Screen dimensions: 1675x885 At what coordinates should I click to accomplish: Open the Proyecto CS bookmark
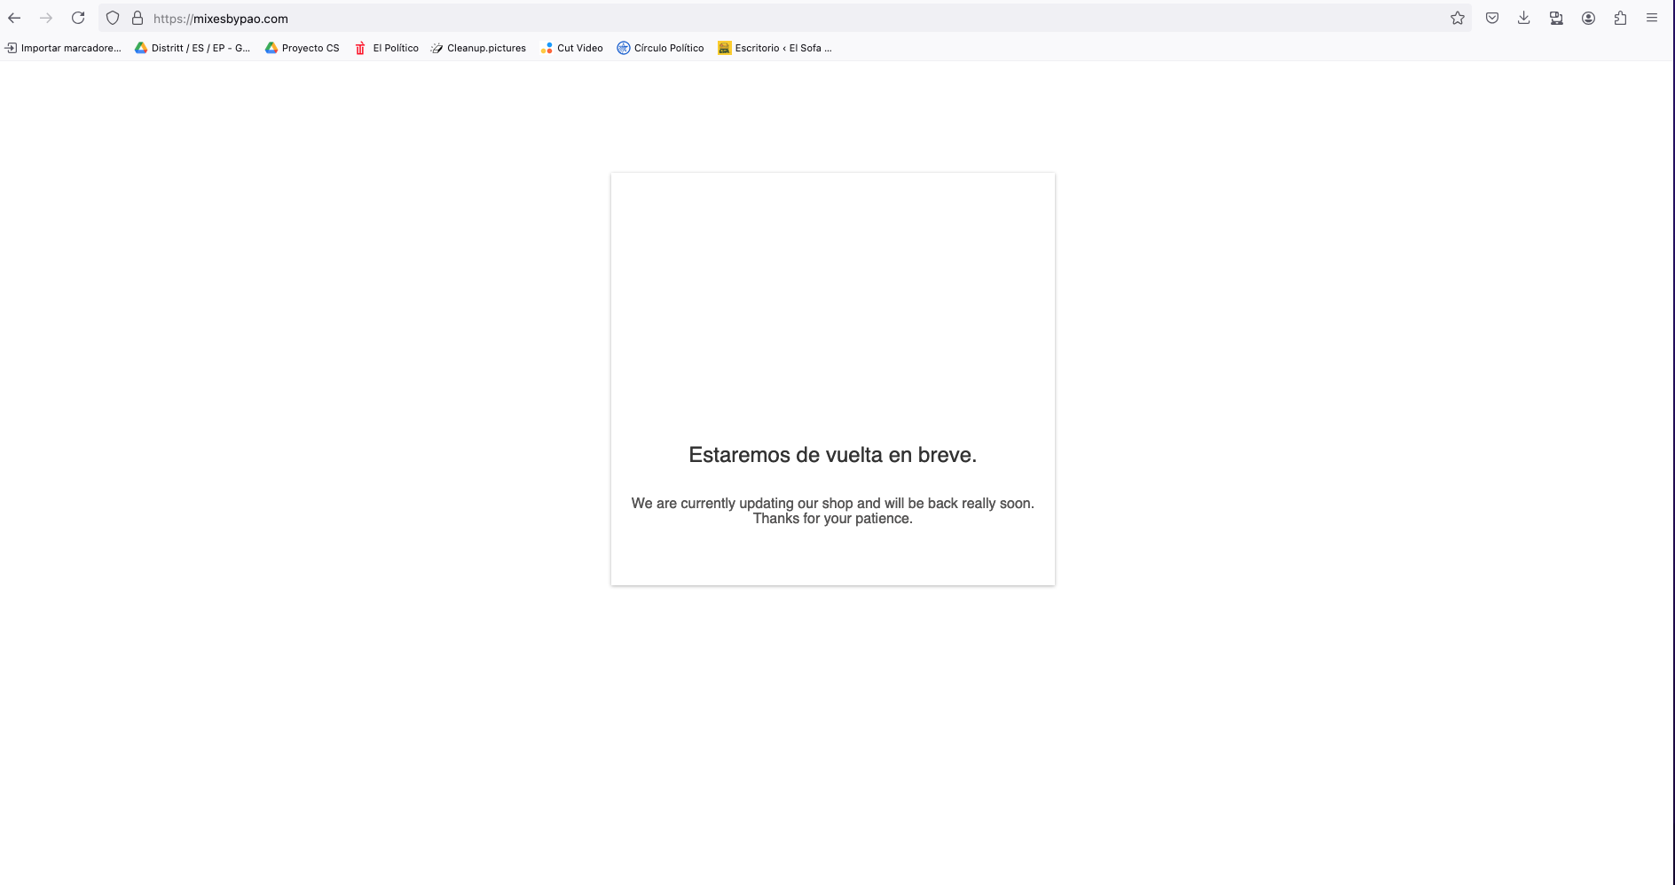point(303,48)
